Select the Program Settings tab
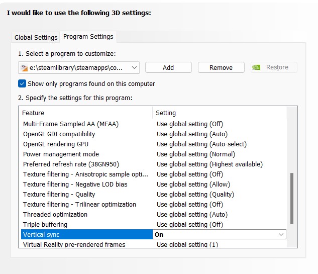This screenshot has height=274, width=318. pos(88,37)
